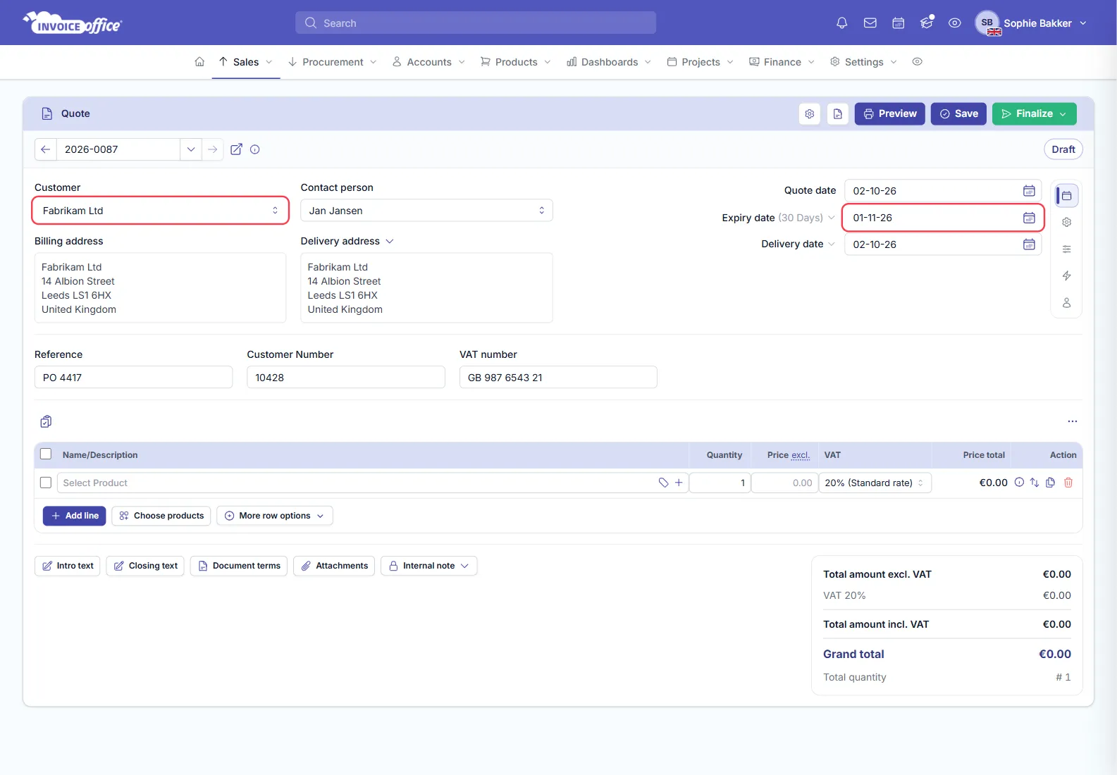Open the lightning bolt automation icon
This screenshot has height=775, width=1117.
pyautogui.click(x=1066, y=275)
